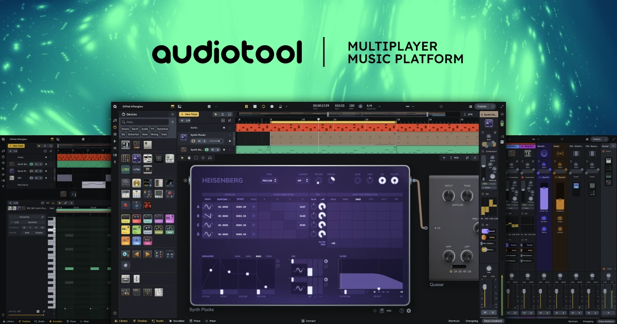Click Share feedback in front window
The height and width of the screenshot is (324, 617).
click(493, 321)
